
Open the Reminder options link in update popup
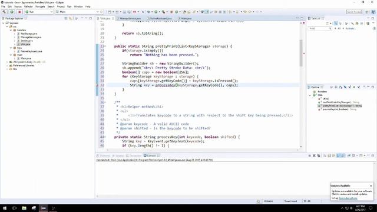point(348,198)
